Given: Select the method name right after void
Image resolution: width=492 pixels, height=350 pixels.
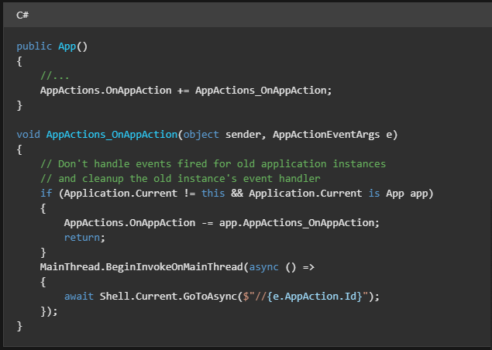Looking at the screenshot, I should (112, 134).
